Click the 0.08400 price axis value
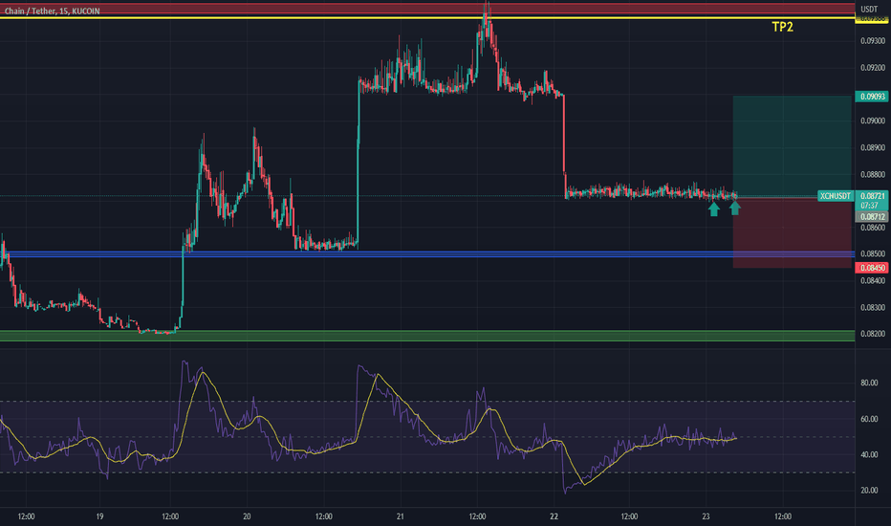Screen dimensions: 891x526 point(872,280)
